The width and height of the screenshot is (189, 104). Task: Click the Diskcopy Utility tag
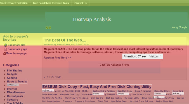click(132, 98)
